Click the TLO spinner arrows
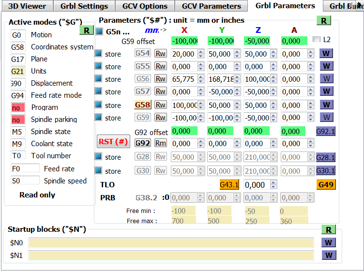Viewport: 364px width, 271px height. pos(273,185)
